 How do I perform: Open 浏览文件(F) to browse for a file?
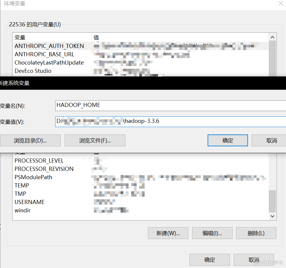[x=95, y=140]
